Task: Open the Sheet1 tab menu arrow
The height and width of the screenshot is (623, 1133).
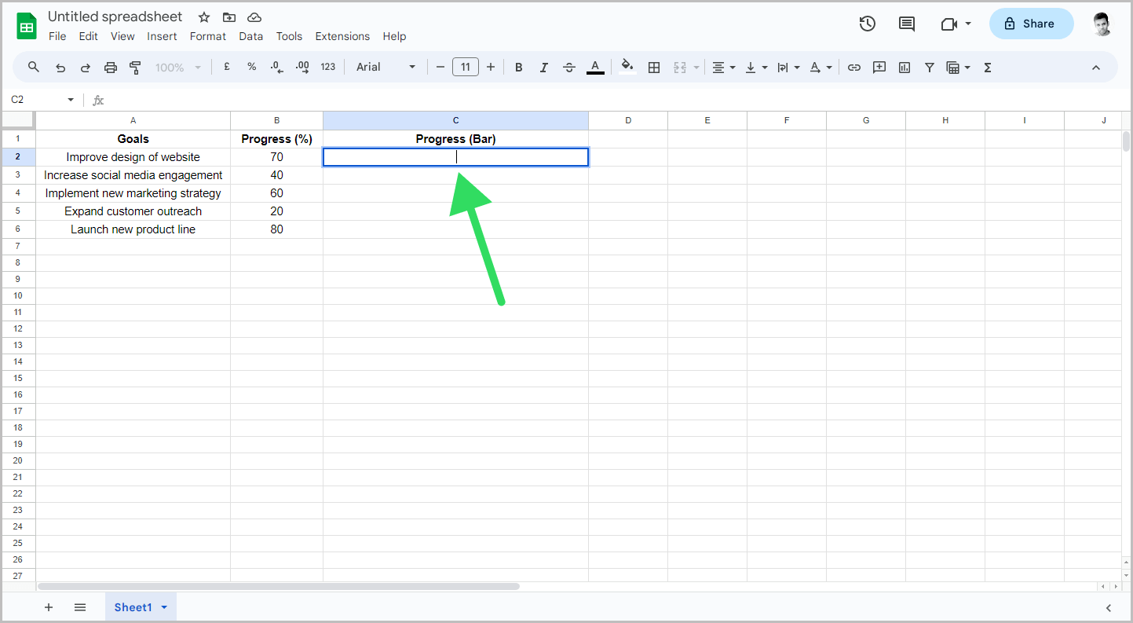Action: click(165, 607)
